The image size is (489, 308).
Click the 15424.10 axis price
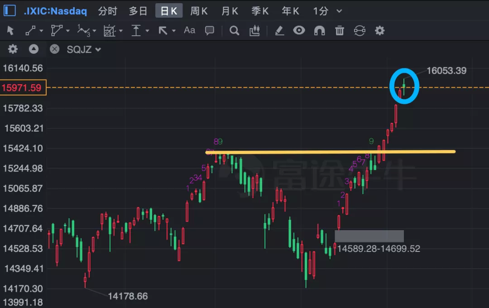tap(23, 148)
